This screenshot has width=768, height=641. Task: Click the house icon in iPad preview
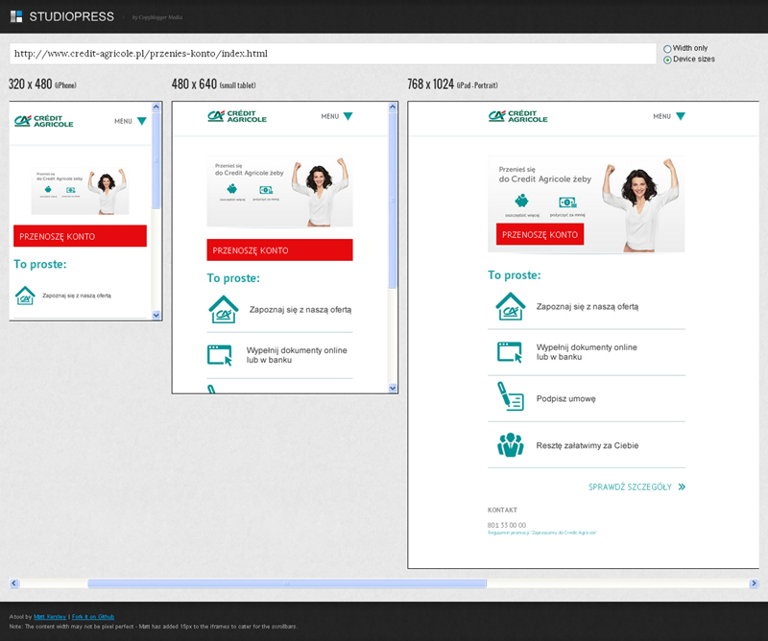tap(510, 306)
